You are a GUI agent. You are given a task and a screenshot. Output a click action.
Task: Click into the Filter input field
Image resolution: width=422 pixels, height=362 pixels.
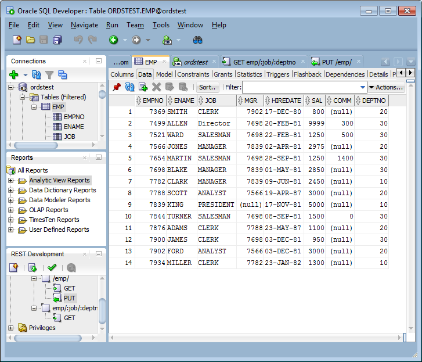click(x=300, y=87)
